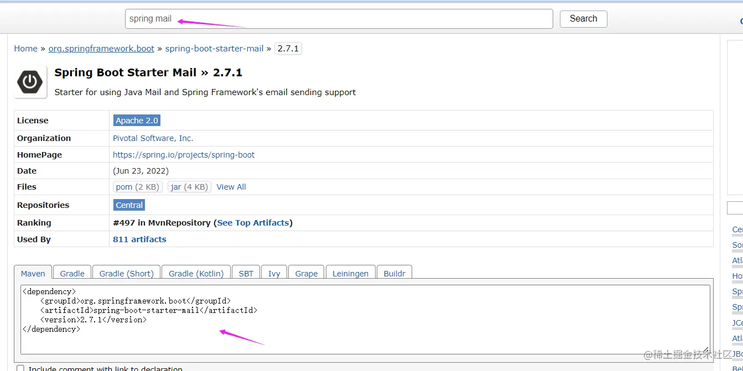Open the spring.io/projects/spring-boot homepage link

pos(184,155)
